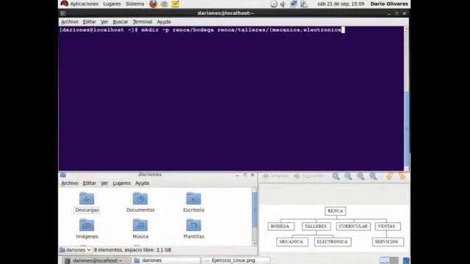Screen dimensions: 470x264
Task: Launch Firefox from the top panel
Action: coord(153,4)
